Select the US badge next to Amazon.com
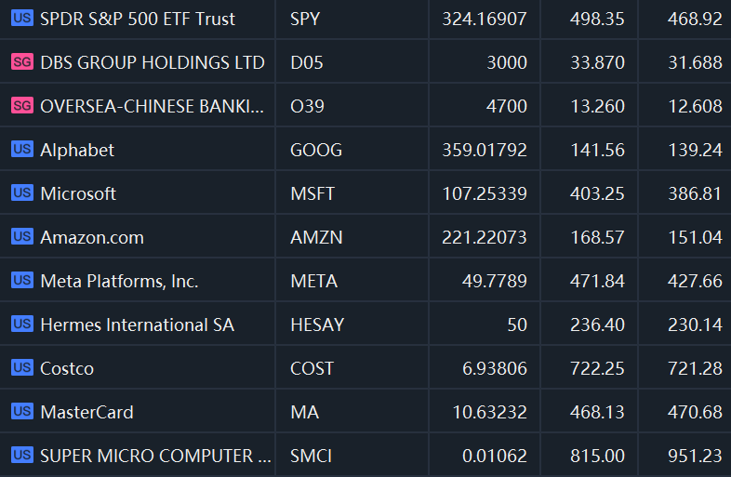This screenshot has width=731, height=477. pos(22,236)
